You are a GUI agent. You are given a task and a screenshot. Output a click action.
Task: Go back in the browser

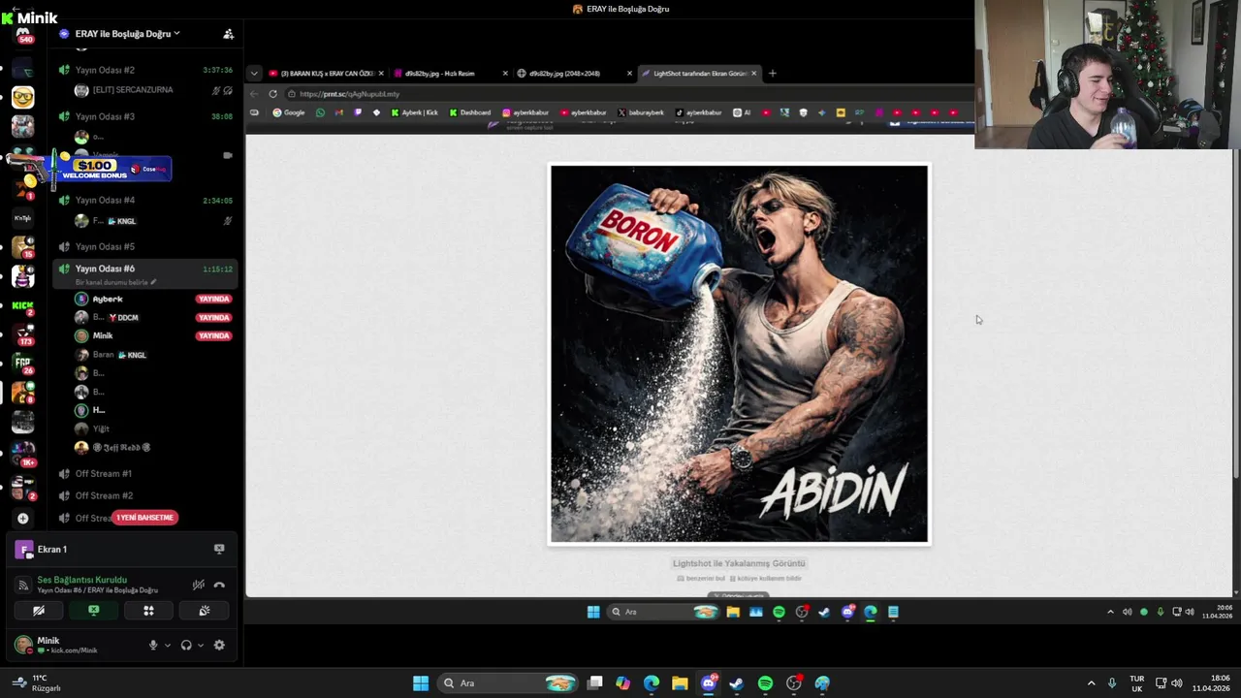point(254,94)
